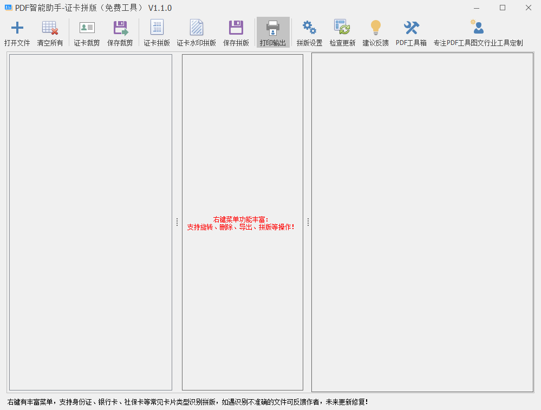Image resolution: width=541 pixels, height=410 pixels.
Task: Open imposition settings via 拼版设置
Action: (x=309, y=31)
